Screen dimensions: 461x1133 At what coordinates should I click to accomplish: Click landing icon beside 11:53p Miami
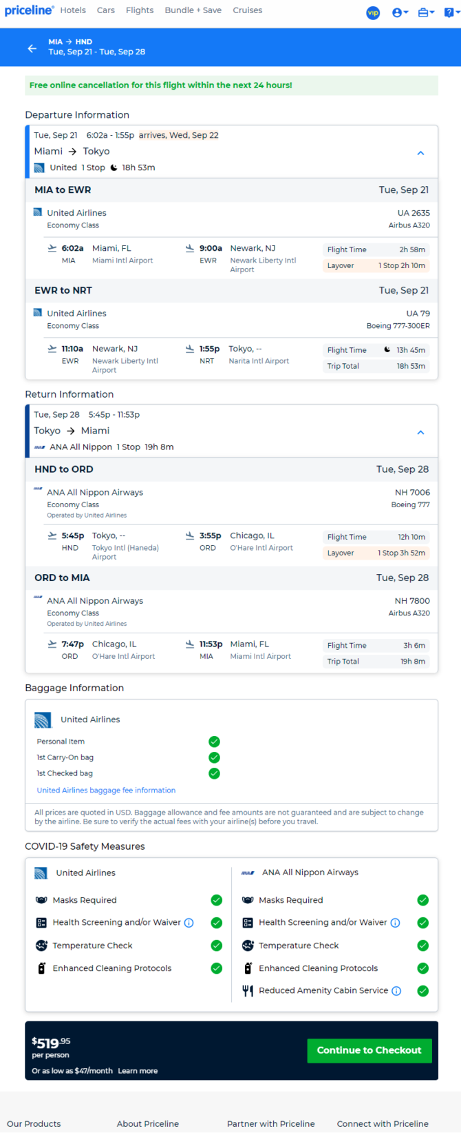click(190, 644)
